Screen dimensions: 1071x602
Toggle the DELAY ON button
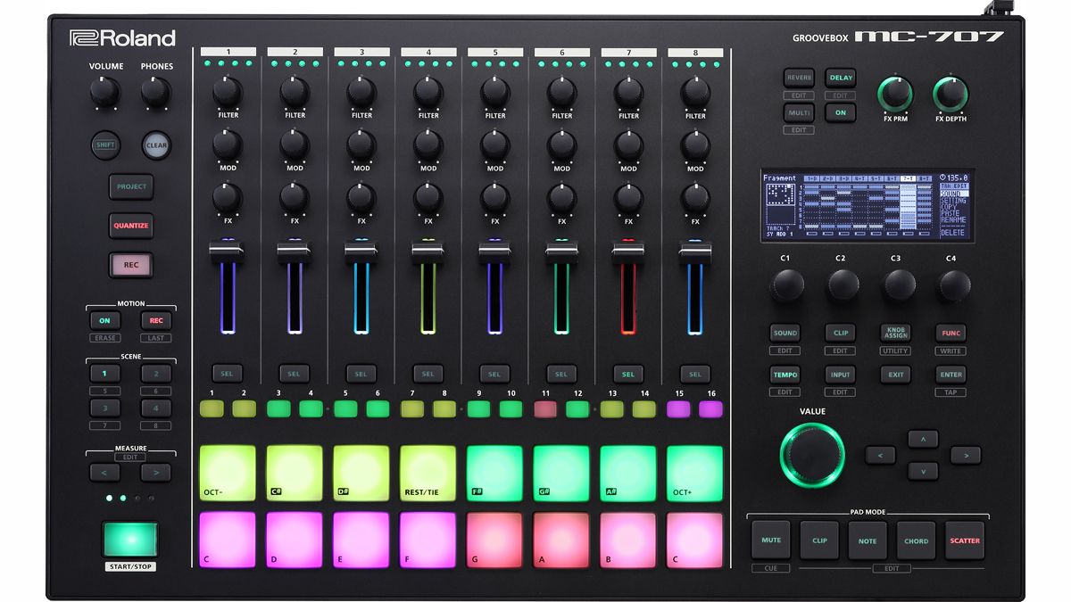[x=839, y=112]
